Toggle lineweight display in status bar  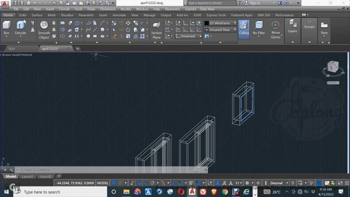(191, 183)
